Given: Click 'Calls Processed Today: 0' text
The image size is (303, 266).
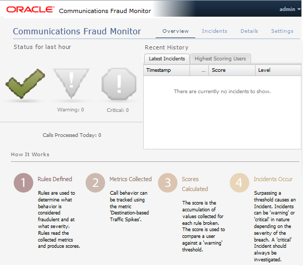Looking at the screenshot, I should point(72,135).
